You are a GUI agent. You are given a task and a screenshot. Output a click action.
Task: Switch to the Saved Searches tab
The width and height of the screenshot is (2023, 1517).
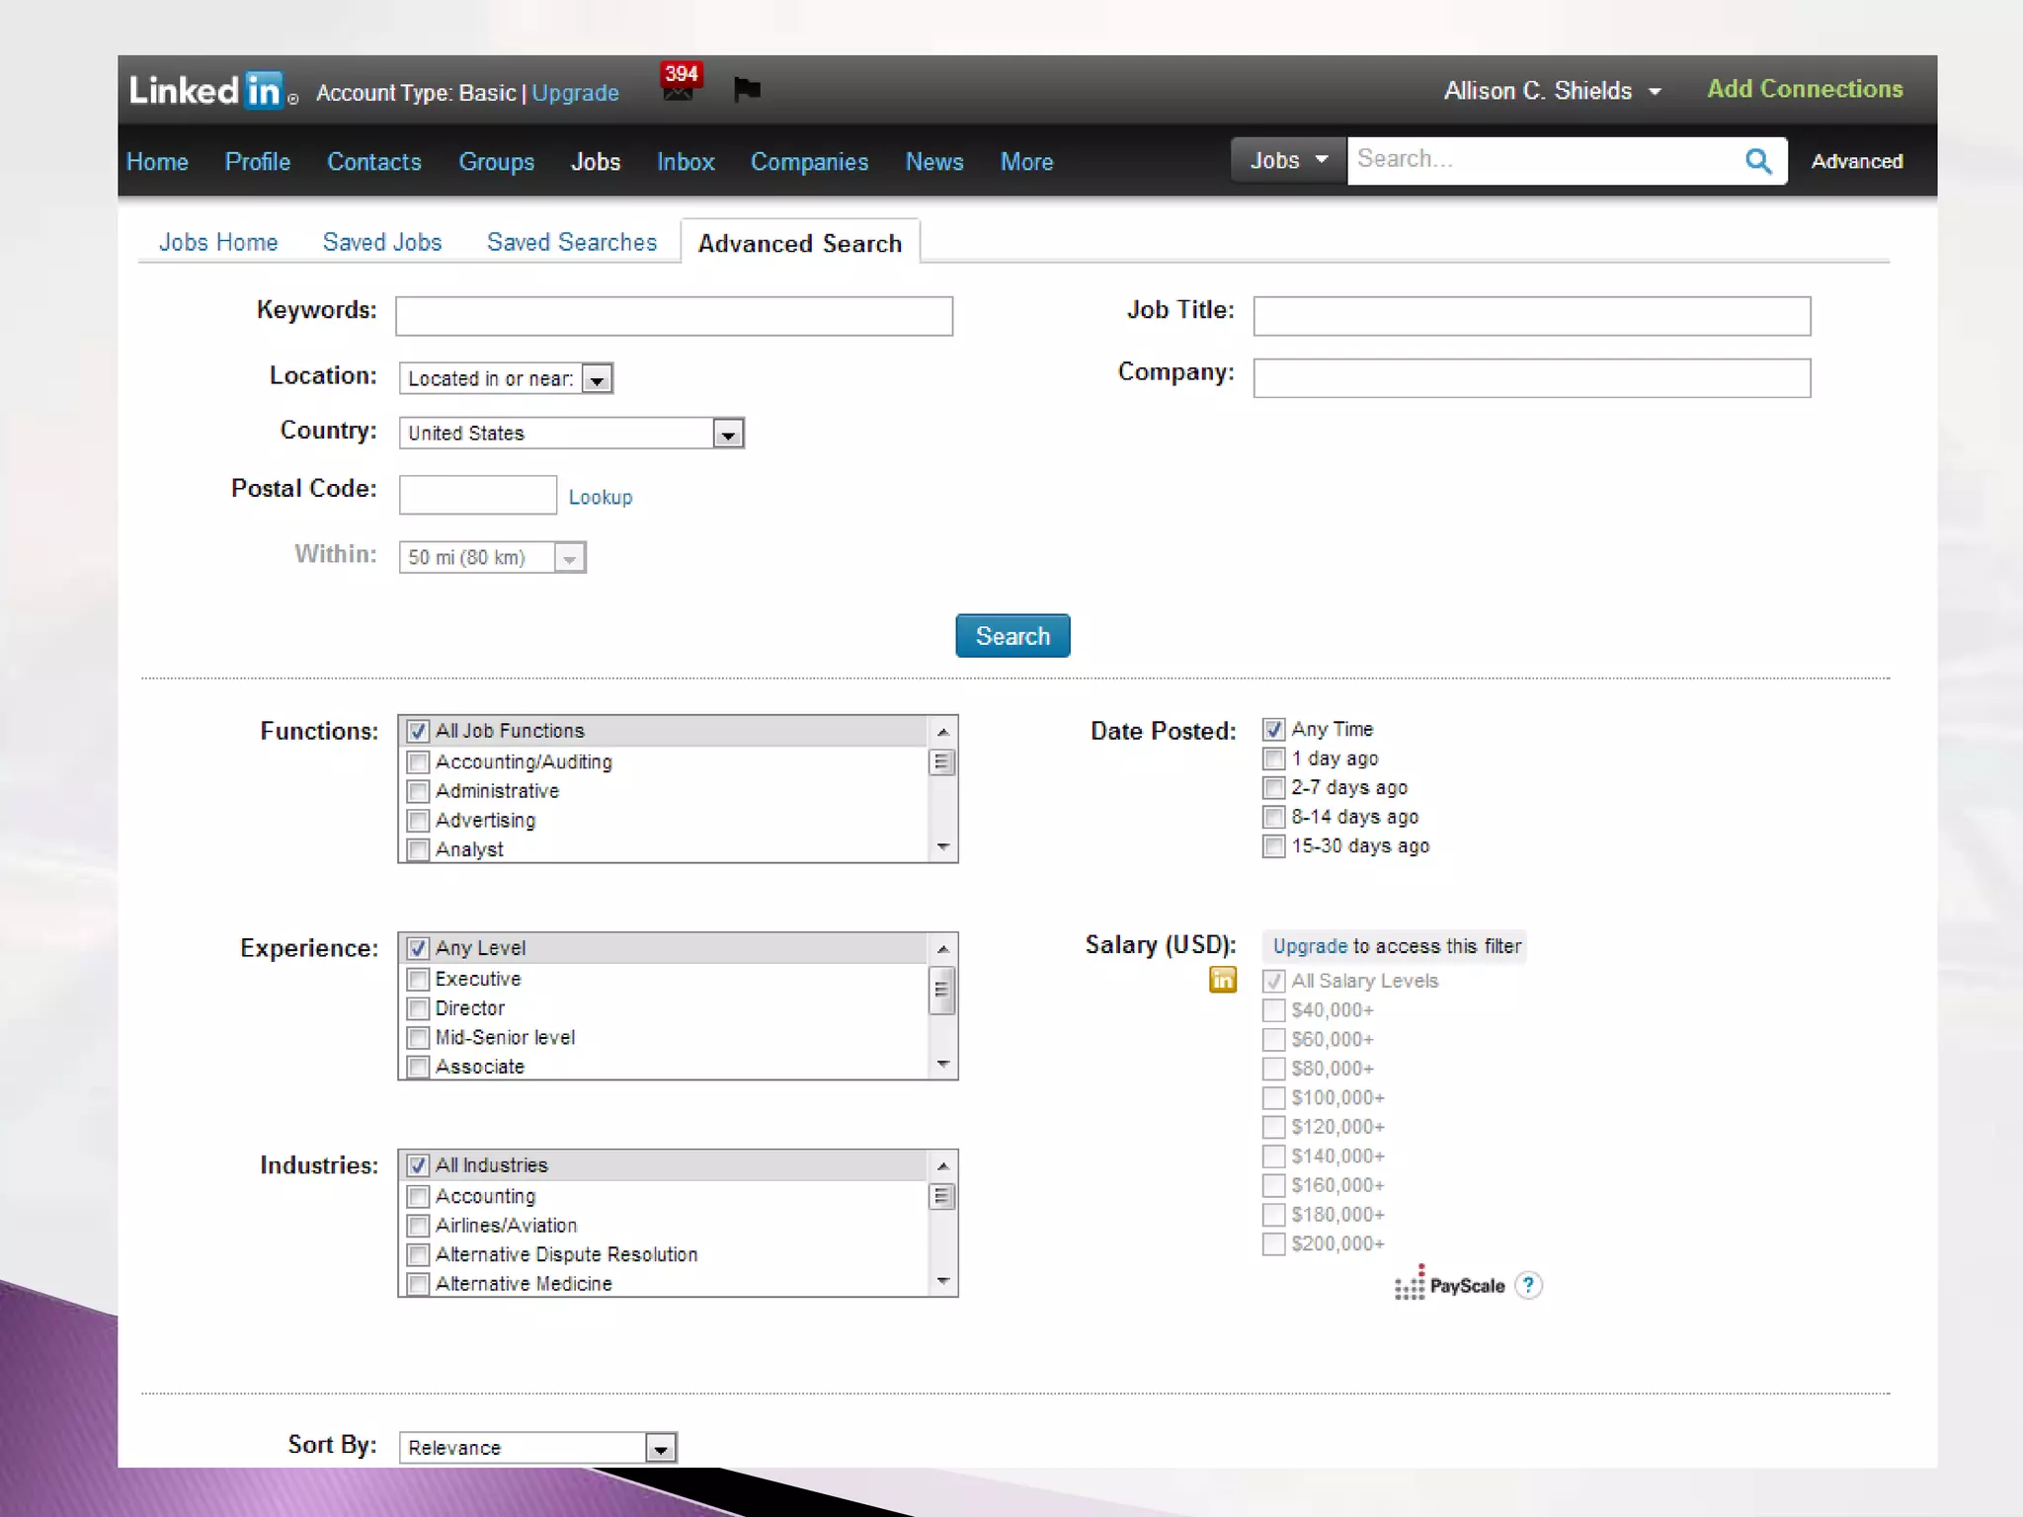tap(571, 243)
